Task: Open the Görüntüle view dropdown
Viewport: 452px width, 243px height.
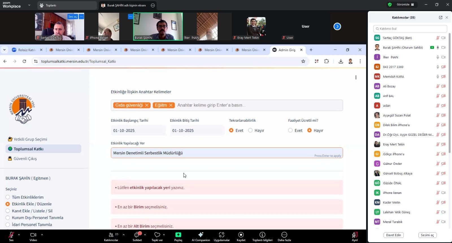Action: pos(405,5)
